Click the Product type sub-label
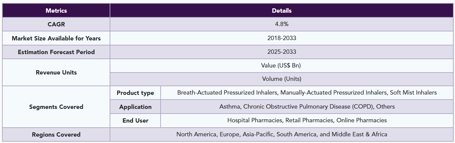Viewport: 455px width, 143px height. click(135, 93)
